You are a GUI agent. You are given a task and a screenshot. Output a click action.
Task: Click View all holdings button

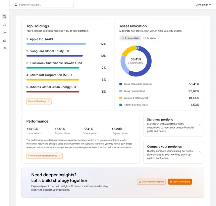click(x=39, y=101)
